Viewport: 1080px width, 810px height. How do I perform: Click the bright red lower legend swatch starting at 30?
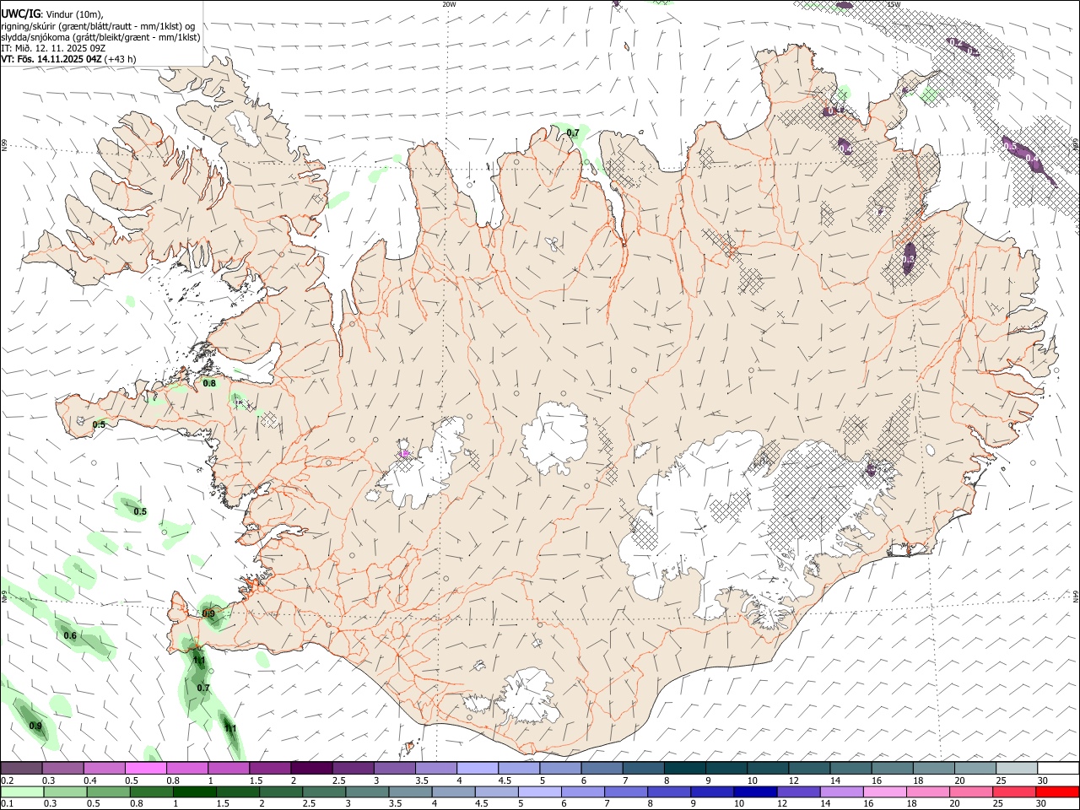point(1057,791)
